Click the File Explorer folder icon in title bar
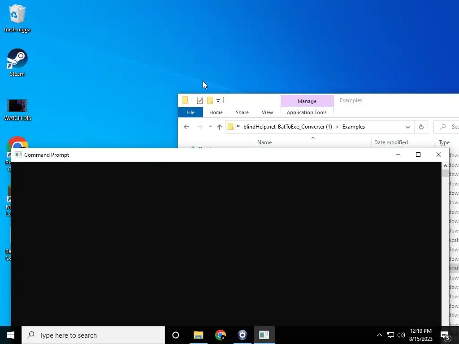This screenshot has width=459, height=344. click(185, 100)
